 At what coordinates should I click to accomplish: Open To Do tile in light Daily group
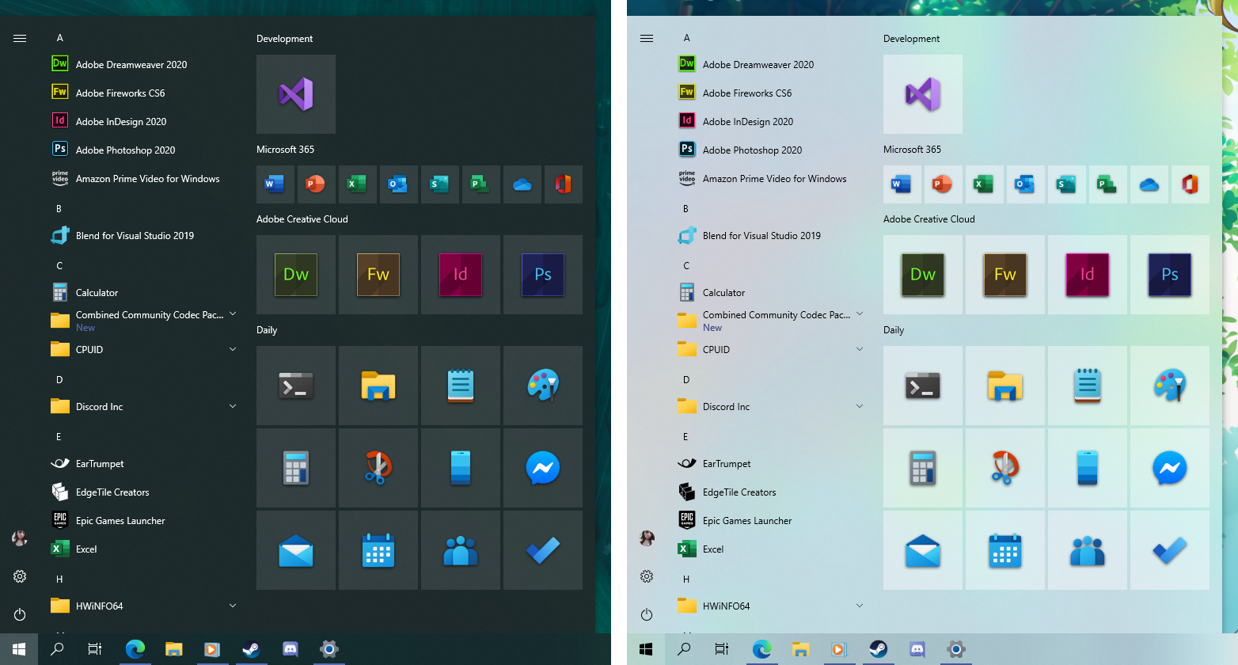pos(1170,550)
